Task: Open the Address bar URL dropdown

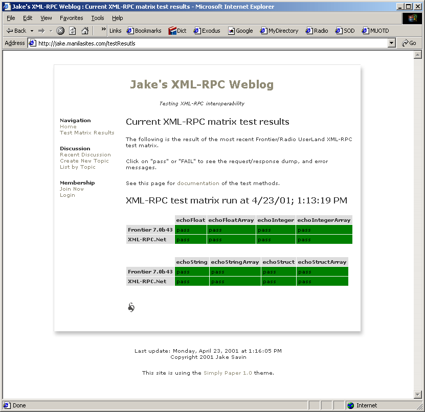Action: tap(392, 43)
